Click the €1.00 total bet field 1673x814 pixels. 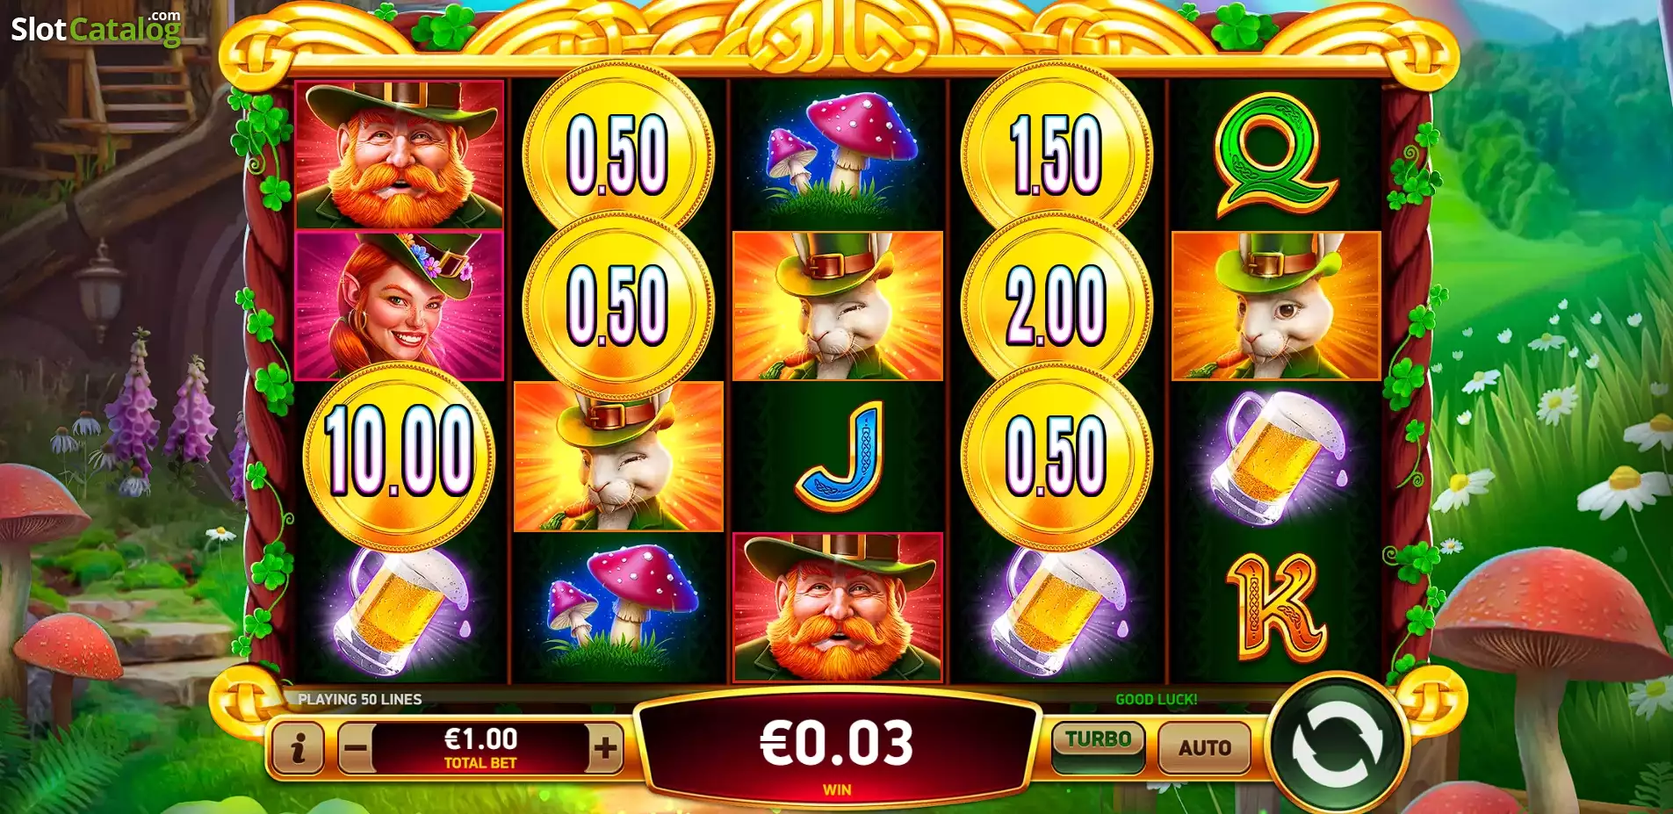point(480,748)
